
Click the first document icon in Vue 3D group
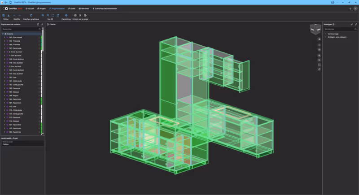[x=43, y=15]
